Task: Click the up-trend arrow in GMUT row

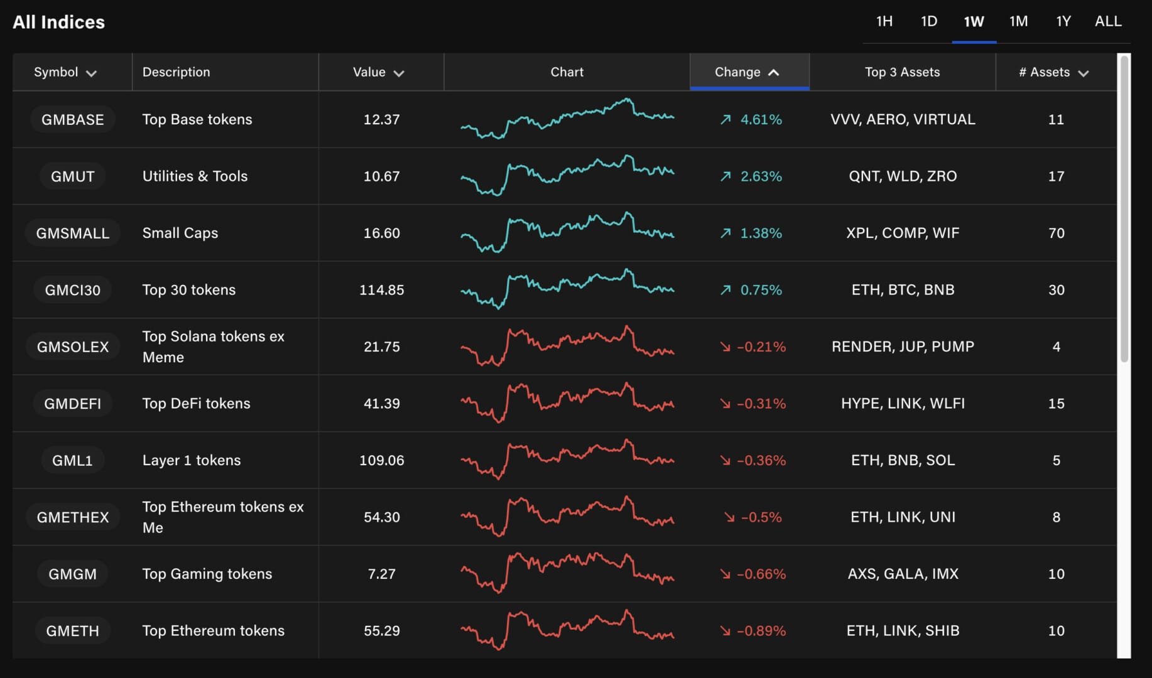Action: click(x=725, y=176)
